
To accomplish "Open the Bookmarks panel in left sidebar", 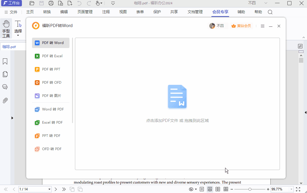I will pos(5,61).
